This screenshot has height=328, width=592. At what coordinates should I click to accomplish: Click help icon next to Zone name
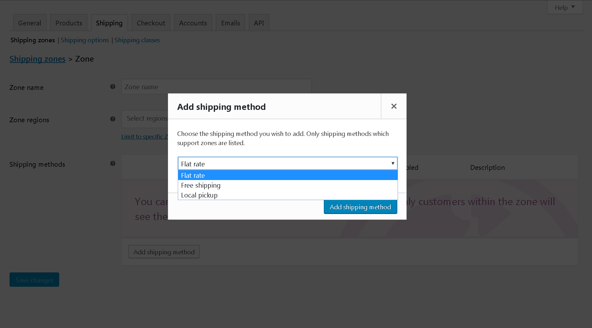pos(113,87)
